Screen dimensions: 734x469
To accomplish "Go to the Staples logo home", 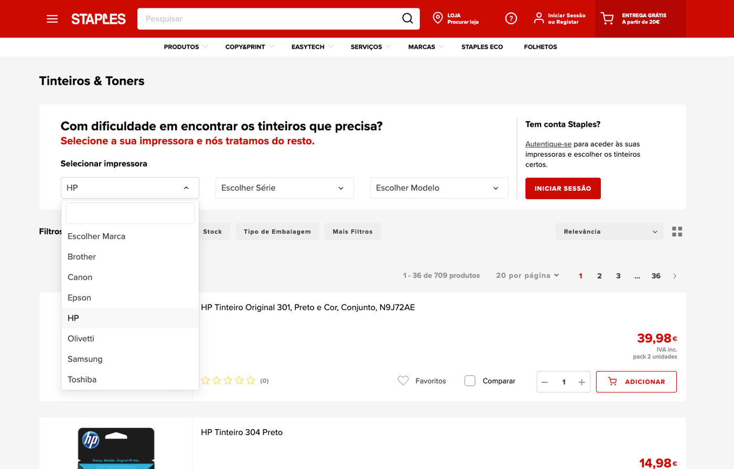I will 99,19.
